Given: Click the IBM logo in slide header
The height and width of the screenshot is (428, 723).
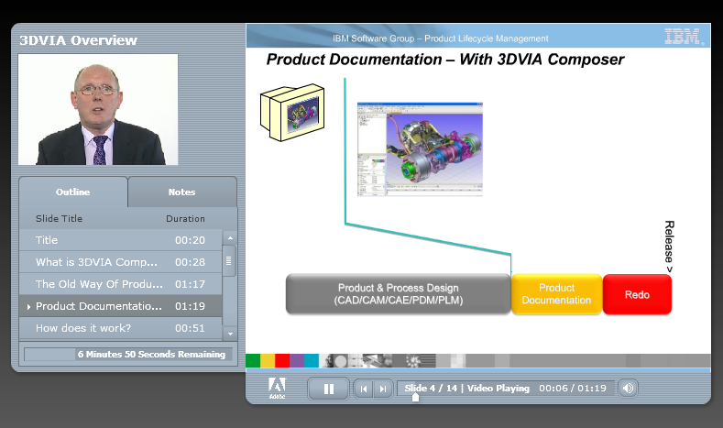Looking at the screenshot, I should click(x=685, y=37).
